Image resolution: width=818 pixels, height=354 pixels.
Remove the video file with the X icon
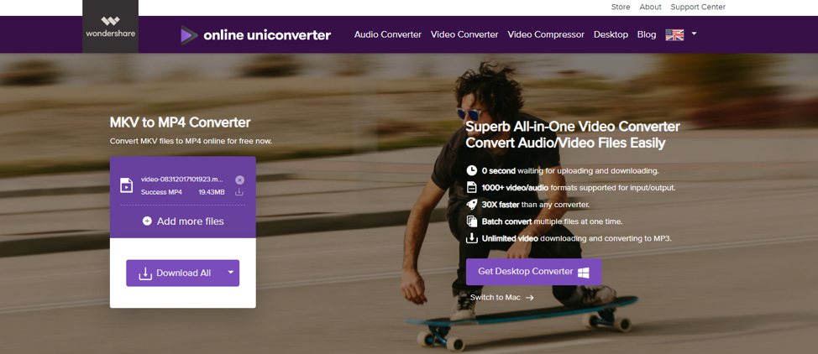[239, 180]
